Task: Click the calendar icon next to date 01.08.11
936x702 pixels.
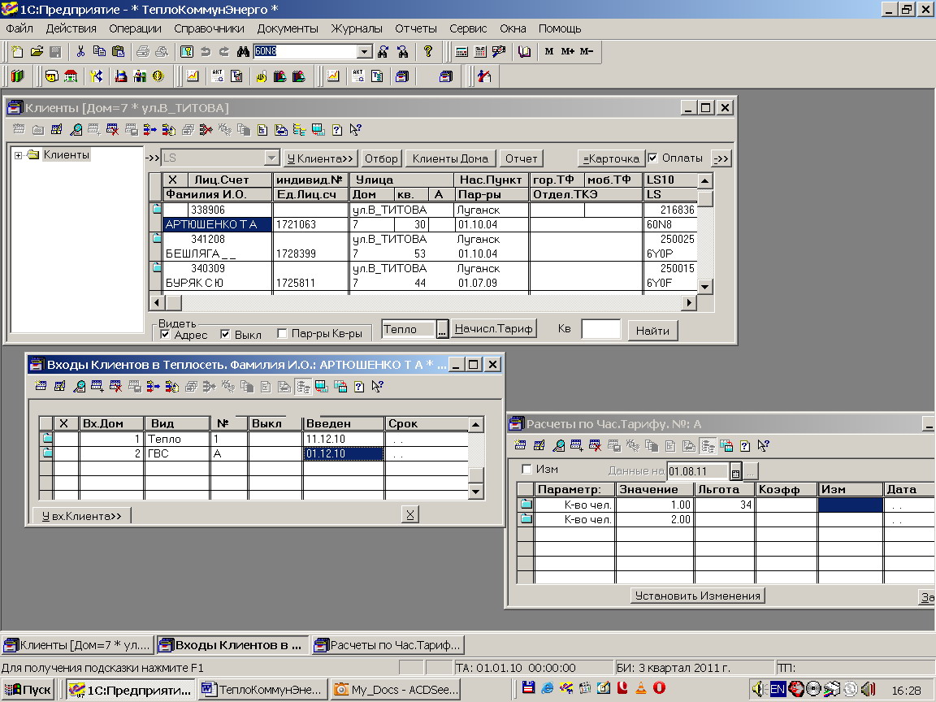Action: pos(736,471)
